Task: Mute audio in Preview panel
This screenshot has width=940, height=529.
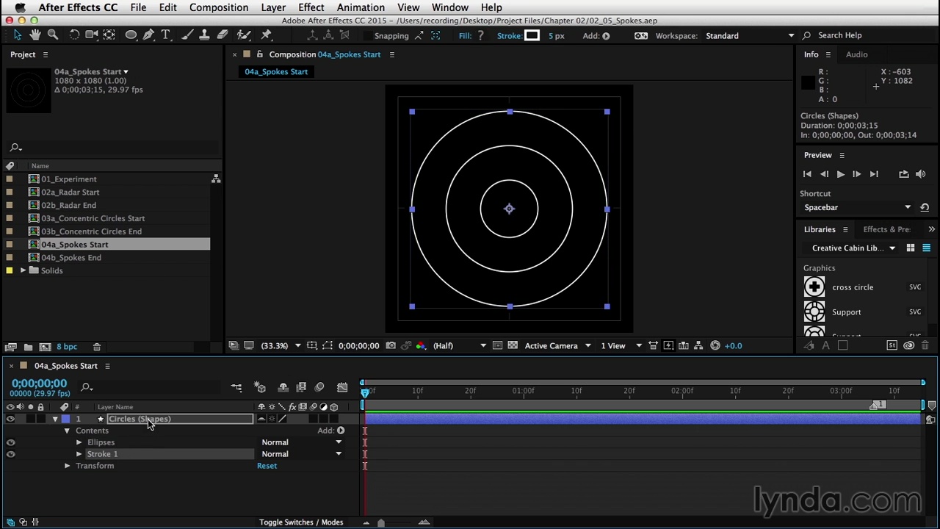Action: click(921, 174)
